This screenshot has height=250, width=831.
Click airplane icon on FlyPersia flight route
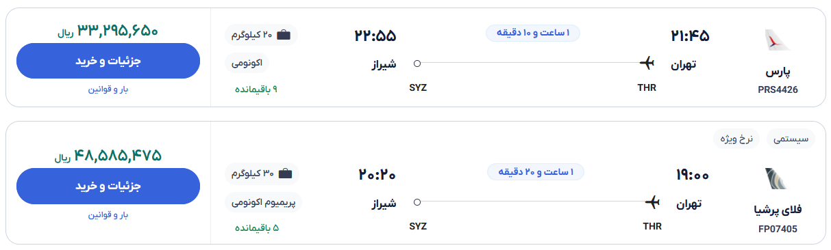tap(652, 202)
